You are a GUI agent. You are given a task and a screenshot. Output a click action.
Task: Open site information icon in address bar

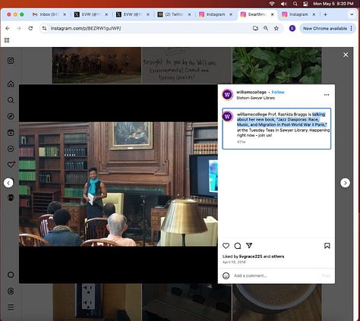pos(44,28)
